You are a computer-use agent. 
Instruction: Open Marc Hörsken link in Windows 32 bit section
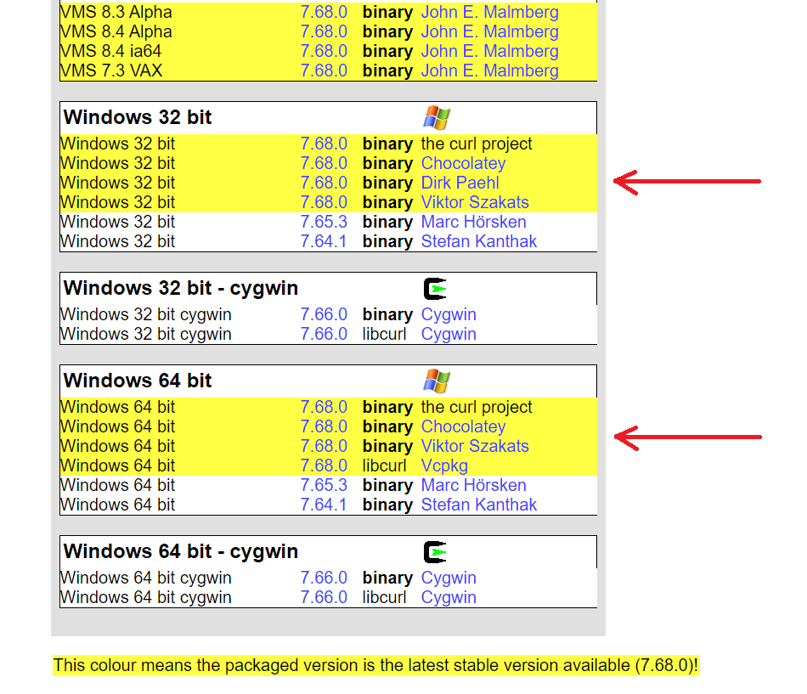point(473,222)
